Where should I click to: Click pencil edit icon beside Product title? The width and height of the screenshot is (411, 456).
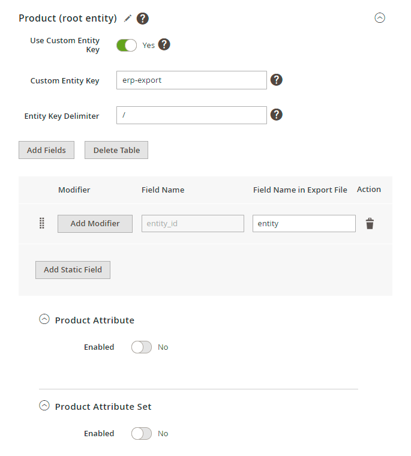coord(127,19)
